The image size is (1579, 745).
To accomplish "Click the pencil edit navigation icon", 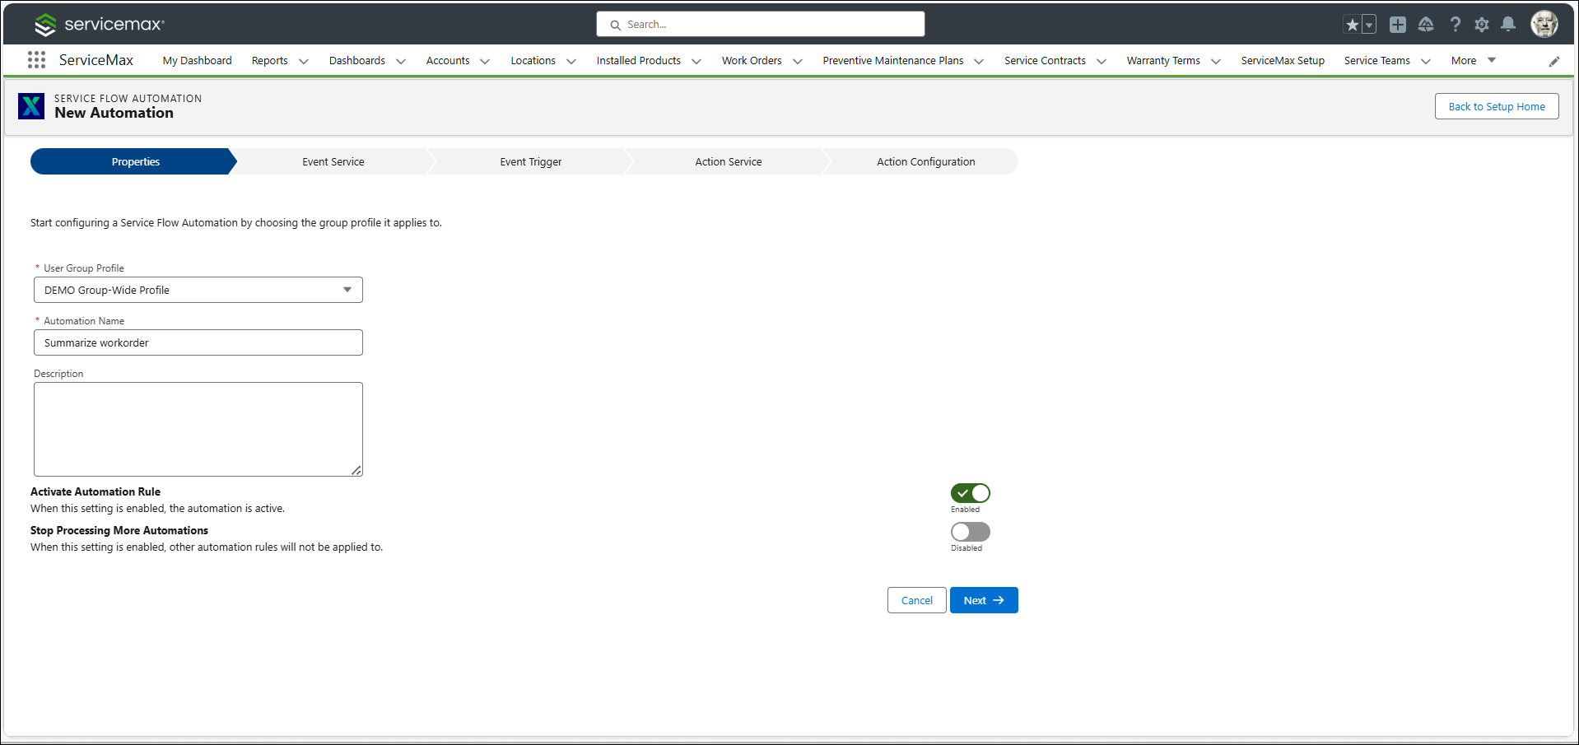I will [x=1554, y=61].
